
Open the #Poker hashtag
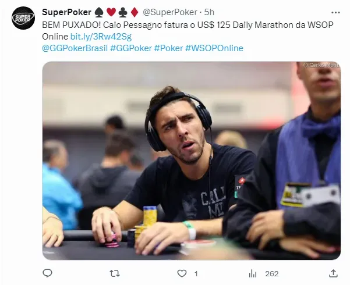(x=168, y=48)
